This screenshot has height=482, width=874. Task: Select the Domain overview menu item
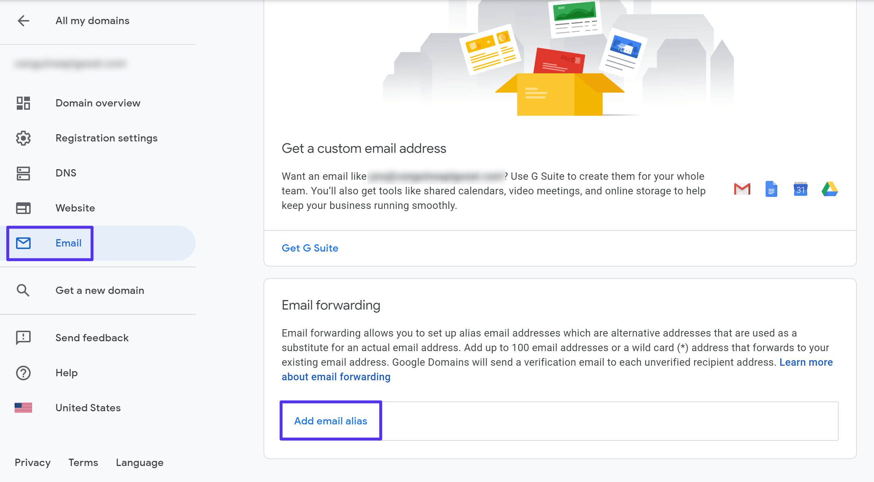pos(97,103)
